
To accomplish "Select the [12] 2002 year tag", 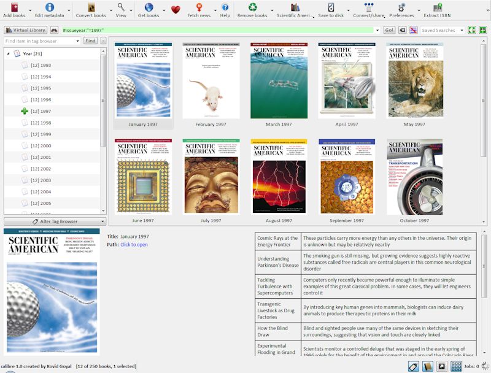I will [41, 169].
